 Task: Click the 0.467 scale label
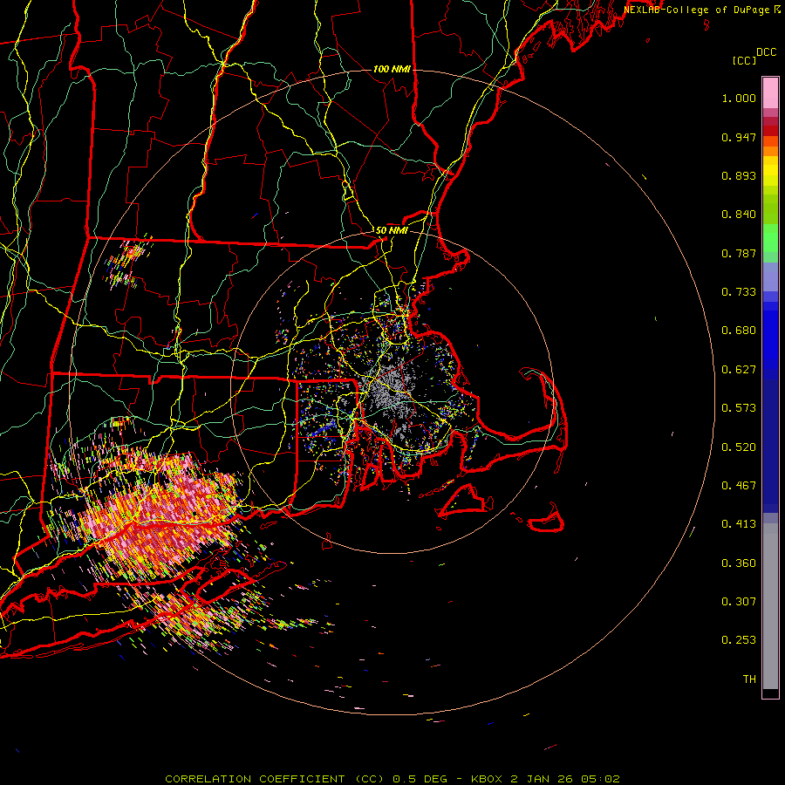[739, 486]
